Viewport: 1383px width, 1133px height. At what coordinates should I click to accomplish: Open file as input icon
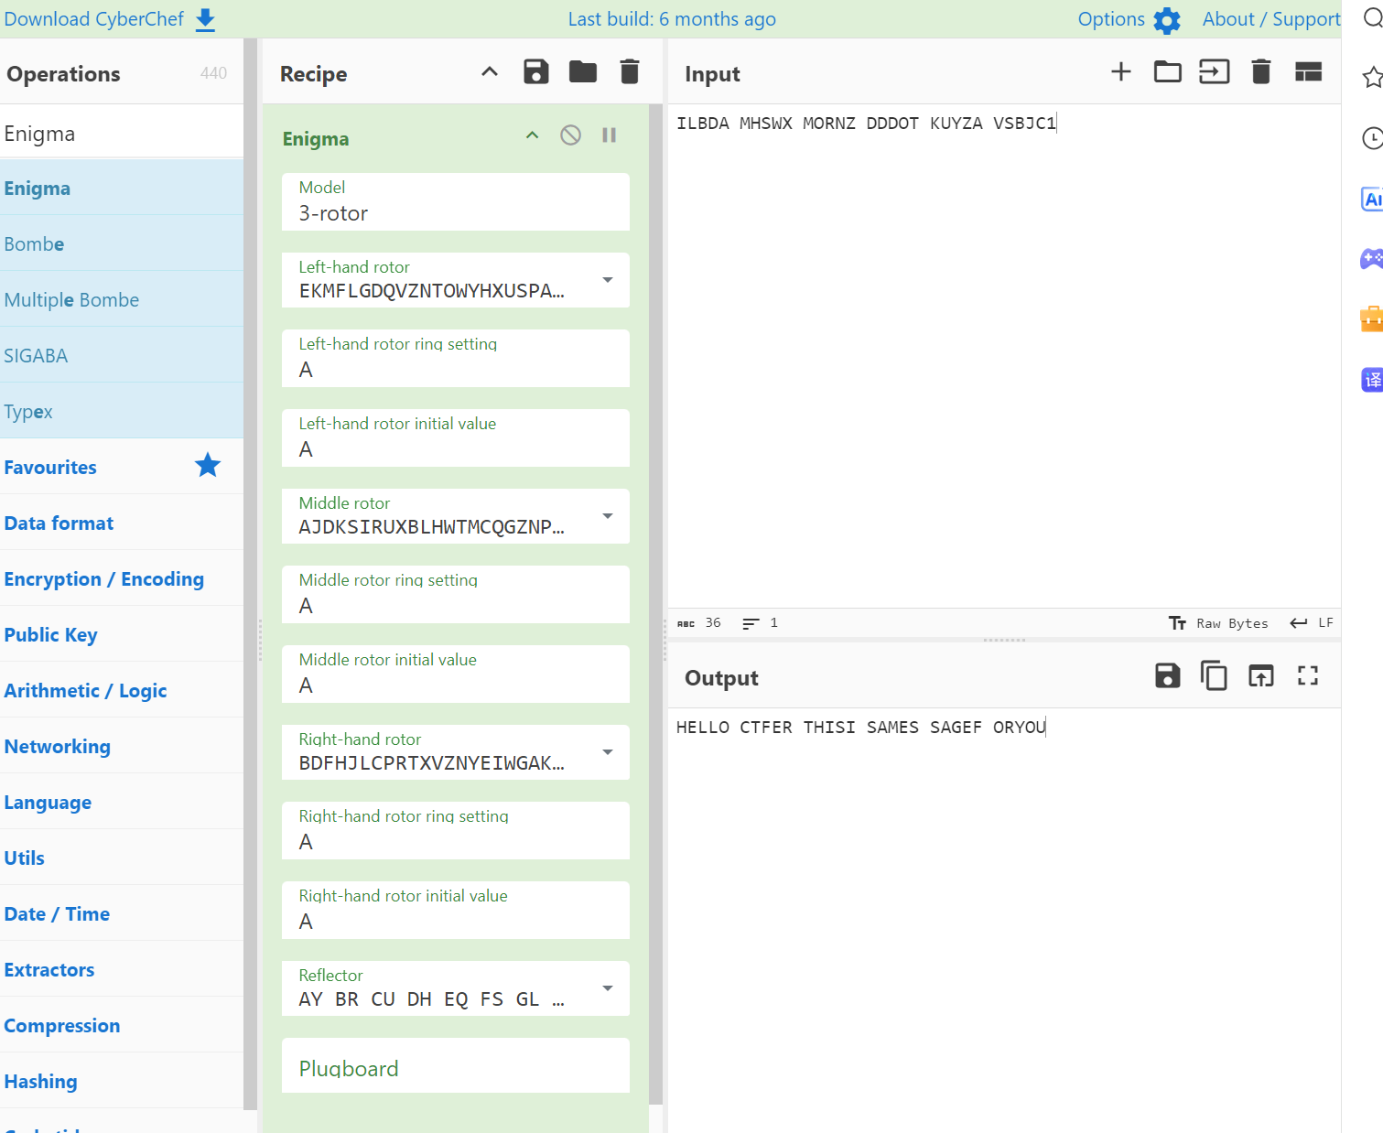click(x=1215, y=71)
